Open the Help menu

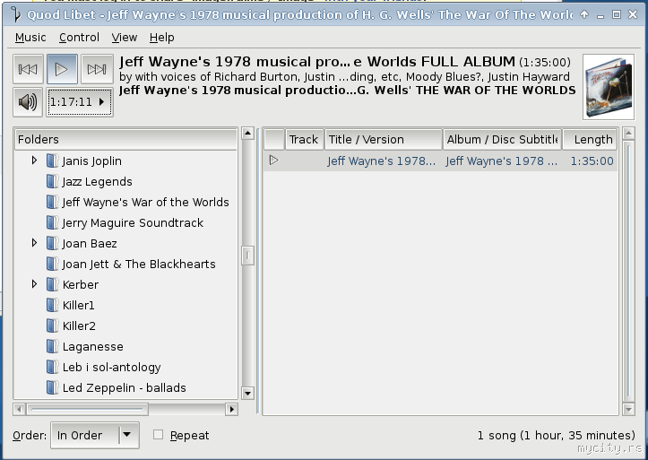[x=161, y=38]
